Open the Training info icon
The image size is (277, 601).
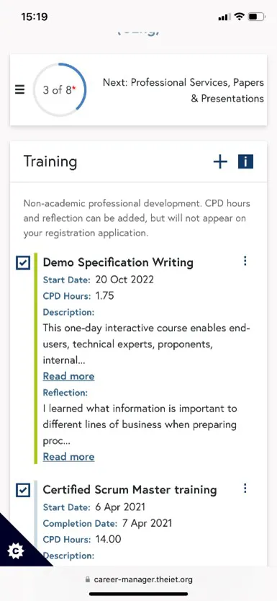point(245,161)
